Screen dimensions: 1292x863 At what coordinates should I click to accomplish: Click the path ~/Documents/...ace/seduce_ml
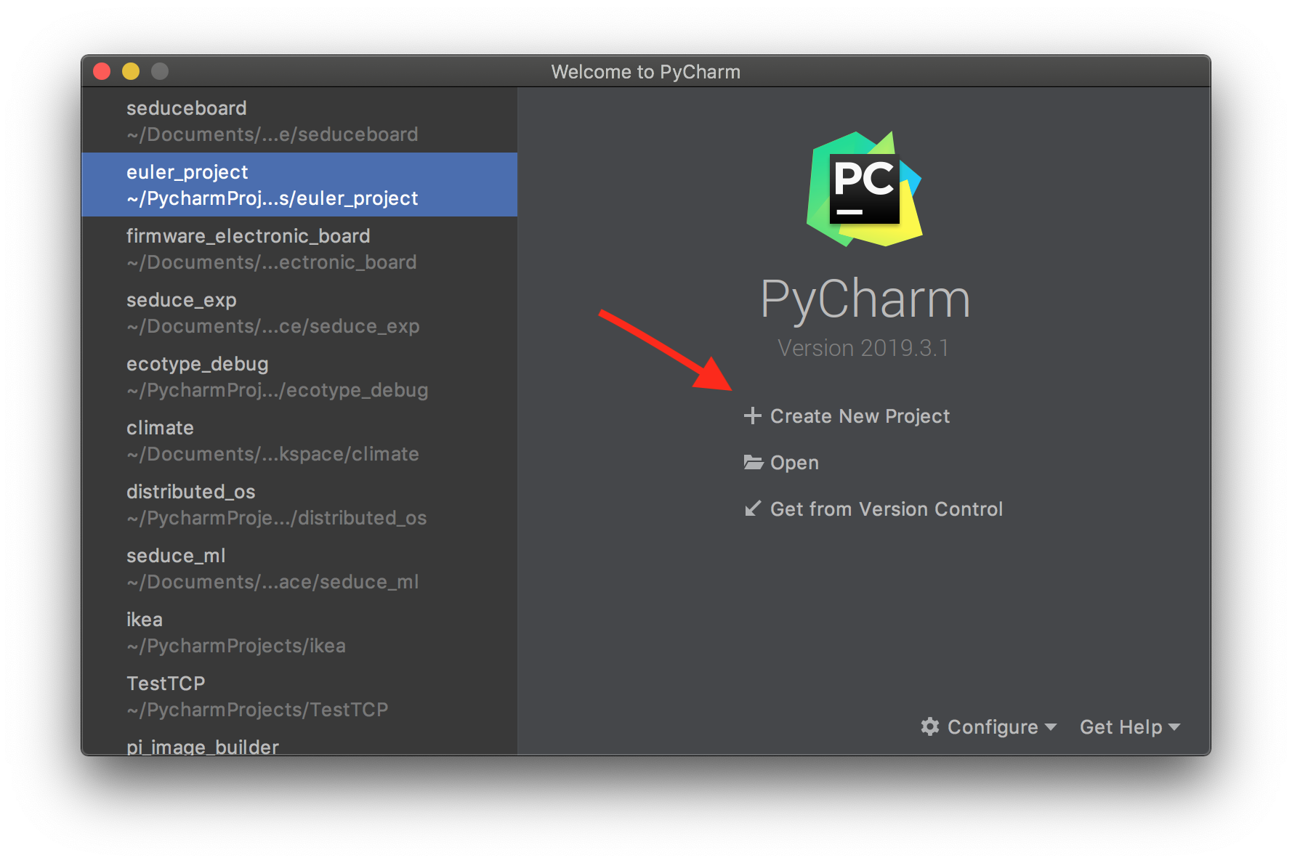[272, 582]
